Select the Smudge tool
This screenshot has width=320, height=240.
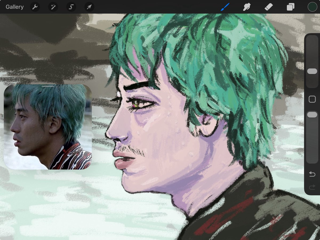pos(247,7)
